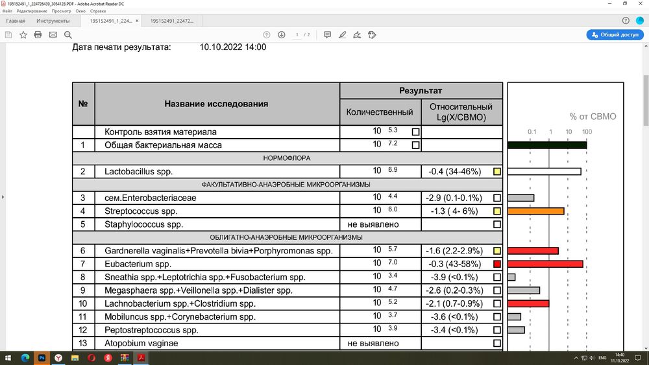649x365 pixels.
Task: Add file to favorites with star icon
Action: 23,34
